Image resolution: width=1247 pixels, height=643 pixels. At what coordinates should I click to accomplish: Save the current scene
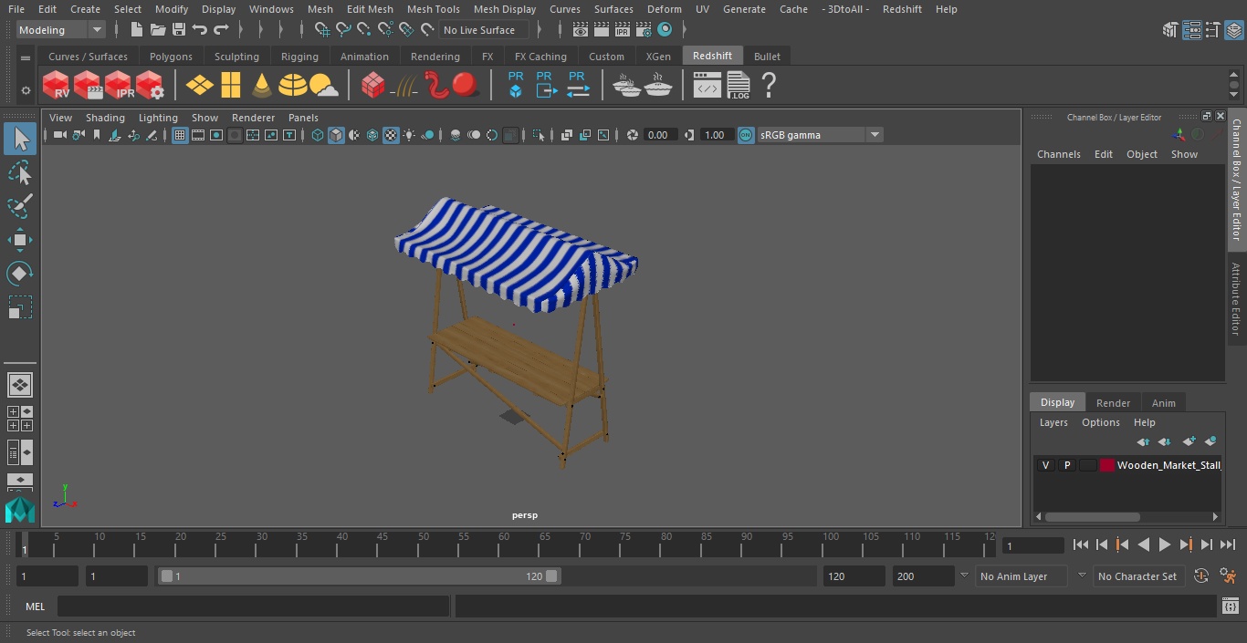179,30
